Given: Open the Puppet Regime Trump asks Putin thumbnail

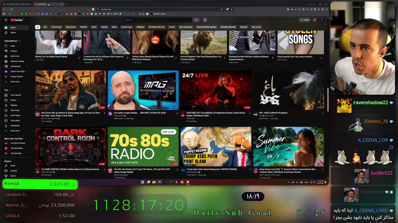Looking at the screenshot, I should (216, 146).
